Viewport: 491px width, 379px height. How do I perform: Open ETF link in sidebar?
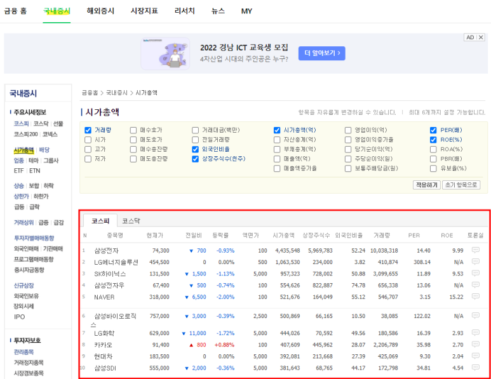point(19,171)
